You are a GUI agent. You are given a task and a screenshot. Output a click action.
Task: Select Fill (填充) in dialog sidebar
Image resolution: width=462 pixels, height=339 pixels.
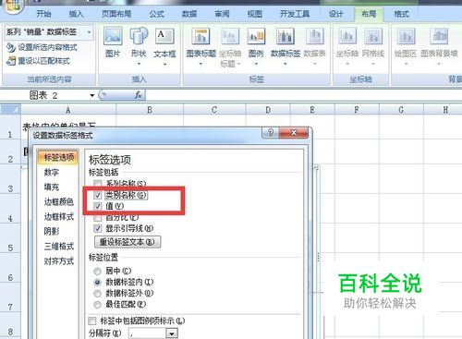coord(51,187)
